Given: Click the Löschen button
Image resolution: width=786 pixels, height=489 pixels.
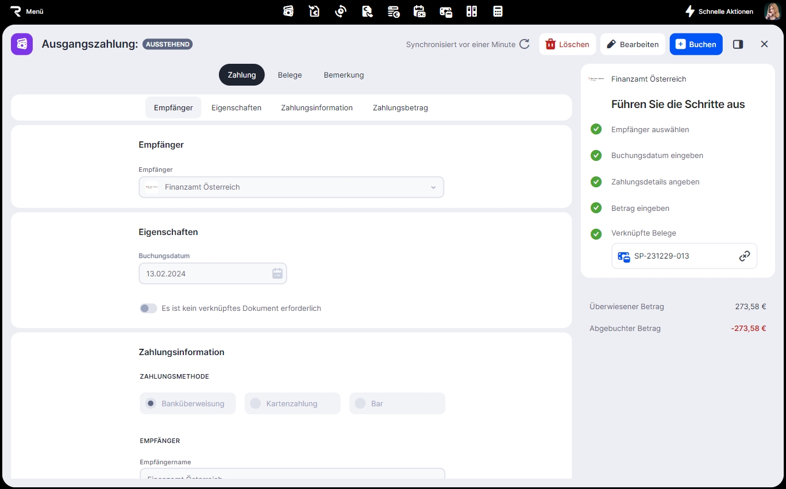Looking at the screenshot, I should [567, 44].
